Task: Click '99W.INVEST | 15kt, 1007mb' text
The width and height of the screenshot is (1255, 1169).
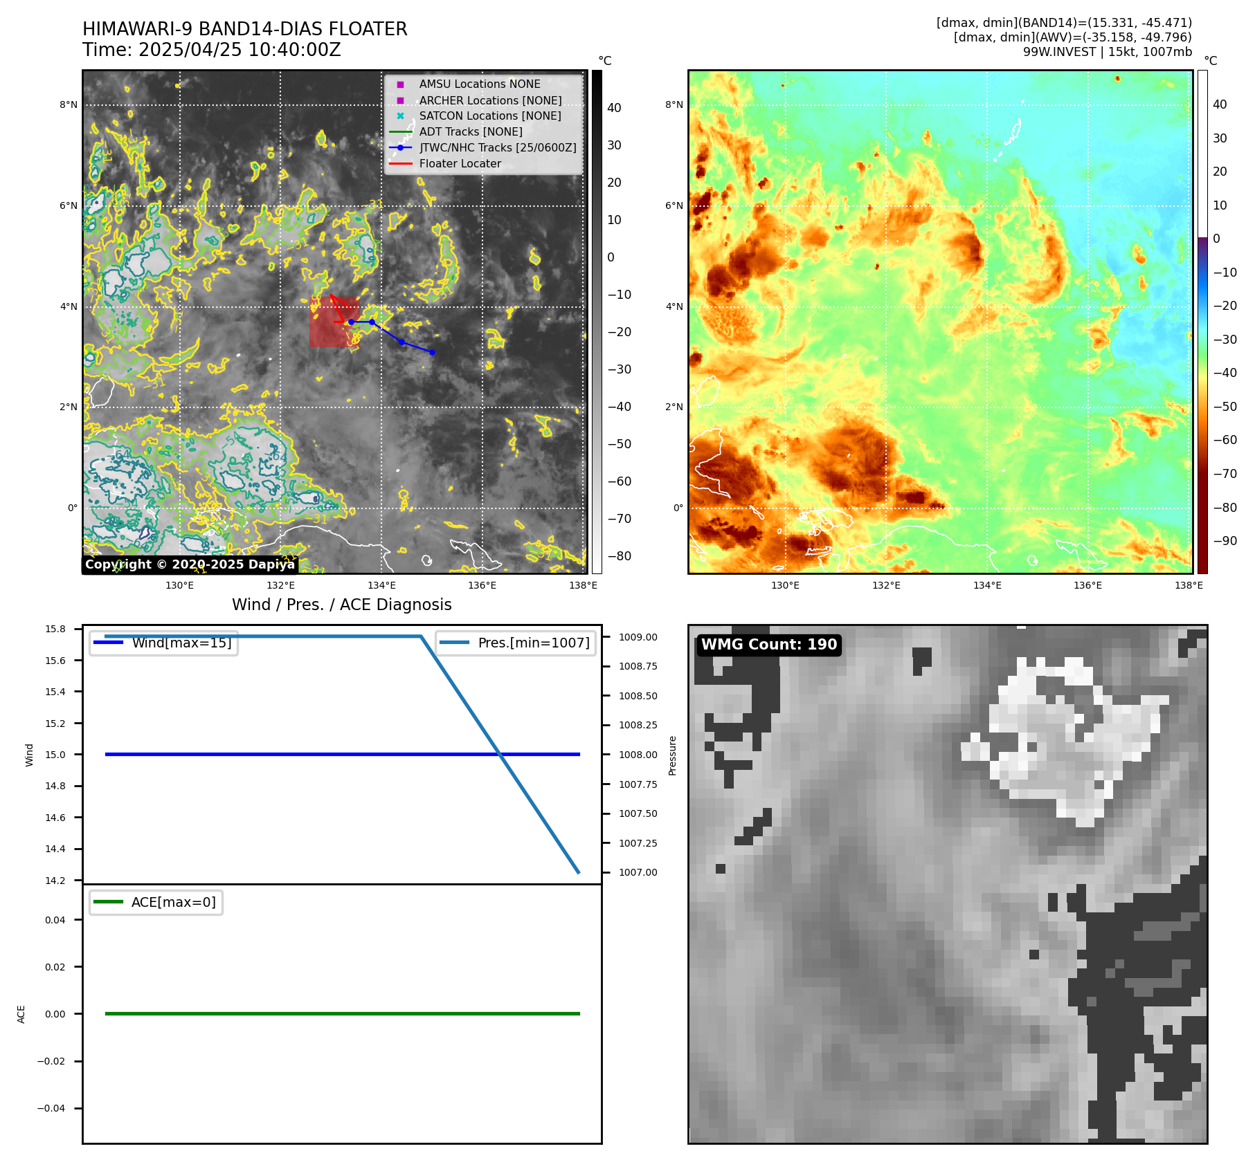Action: (1108, 52)
